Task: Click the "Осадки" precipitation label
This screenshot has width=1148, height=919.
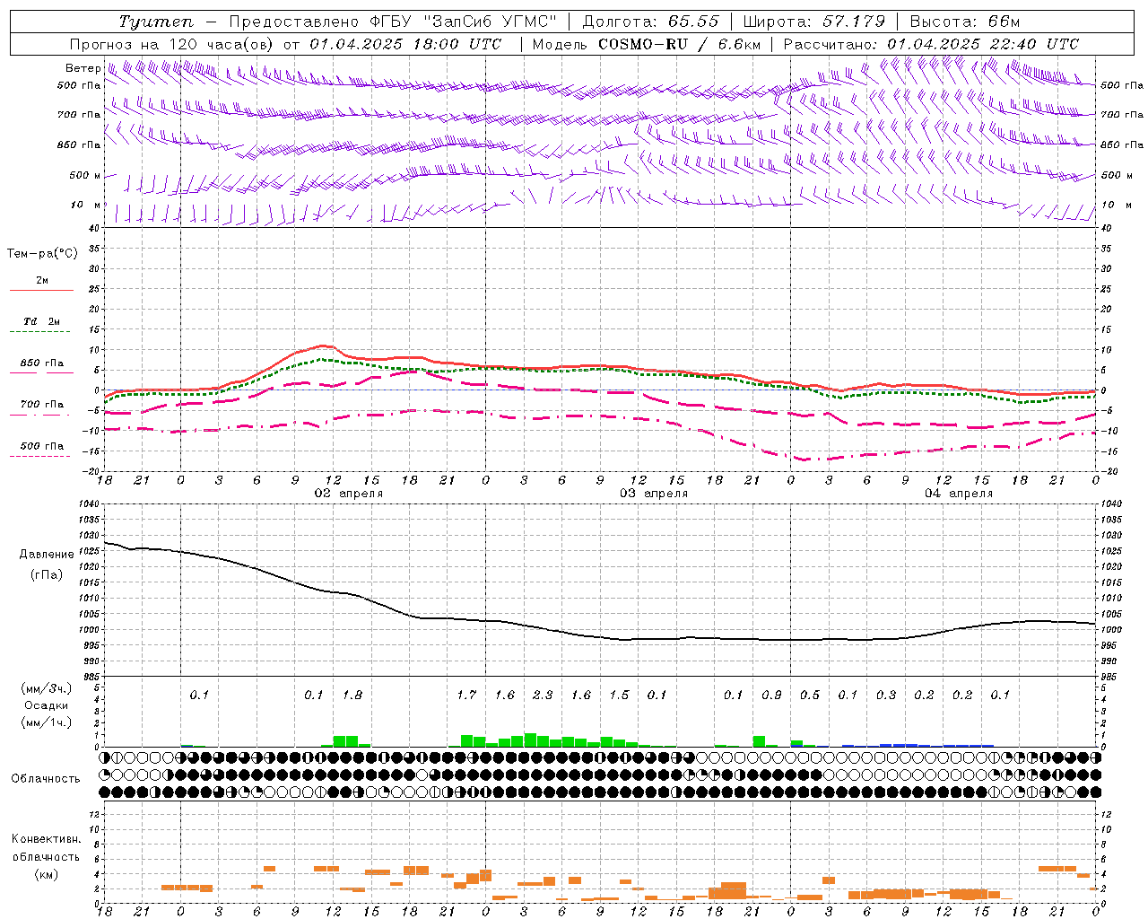Action: pyautogui.click(x=46, y=705)
